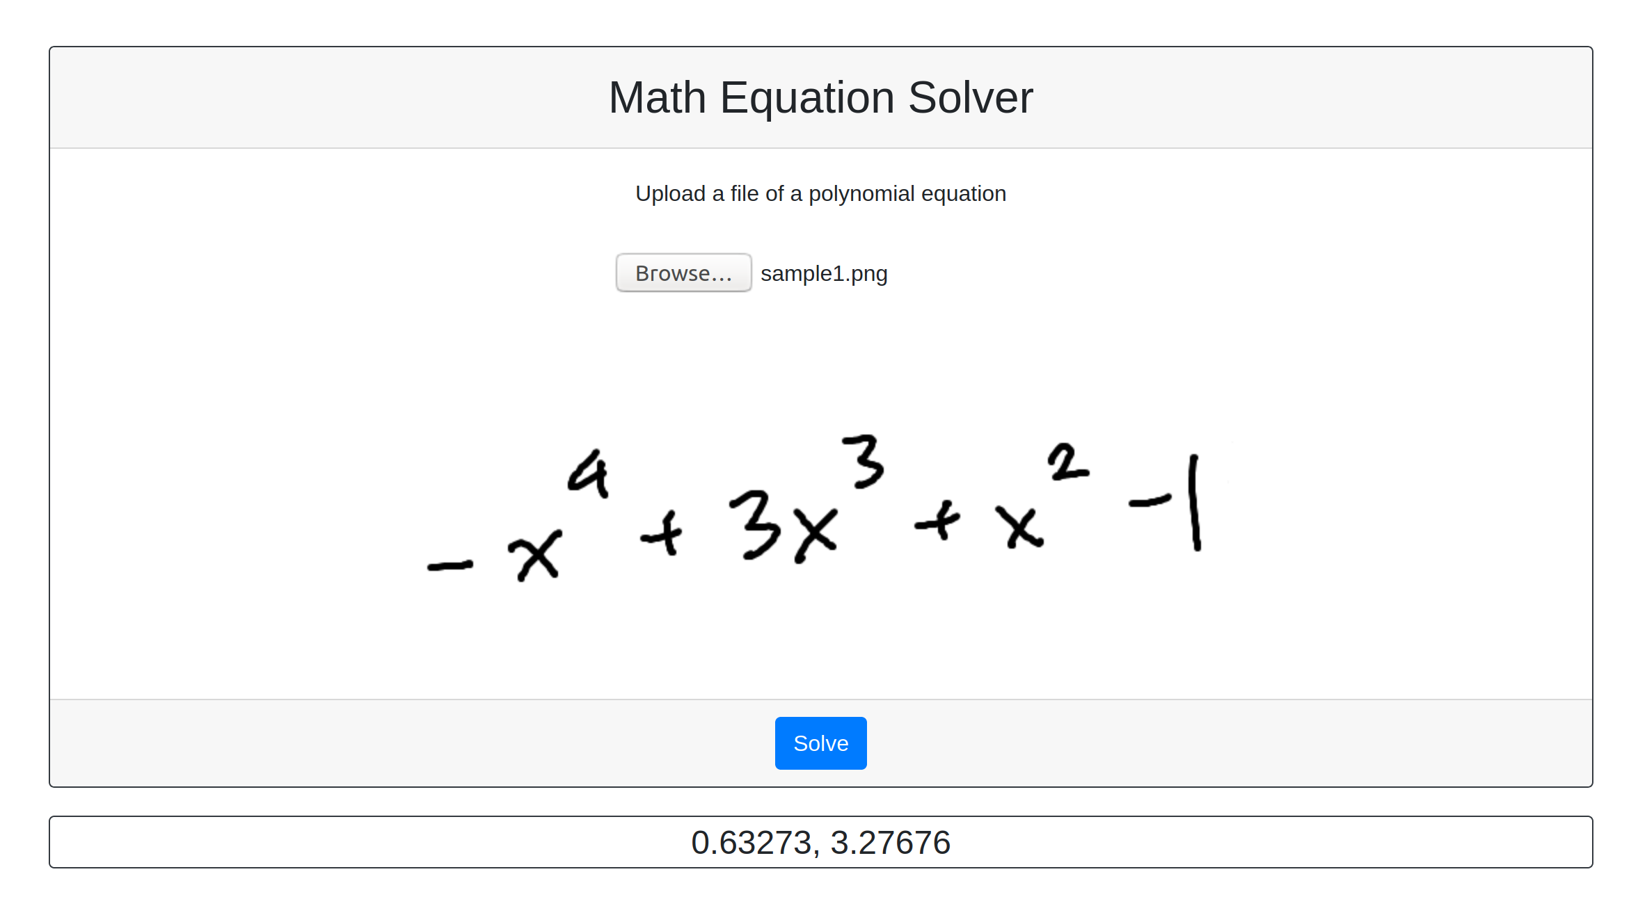Click the Solve button
The height and width of the screenshot is (922, 1638).
pos(820,742)
